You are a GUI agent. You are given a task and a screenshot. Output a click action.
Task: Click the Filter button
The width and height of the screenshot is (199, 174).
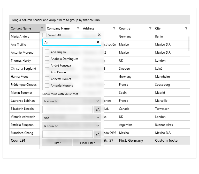[x=57, y=143]
